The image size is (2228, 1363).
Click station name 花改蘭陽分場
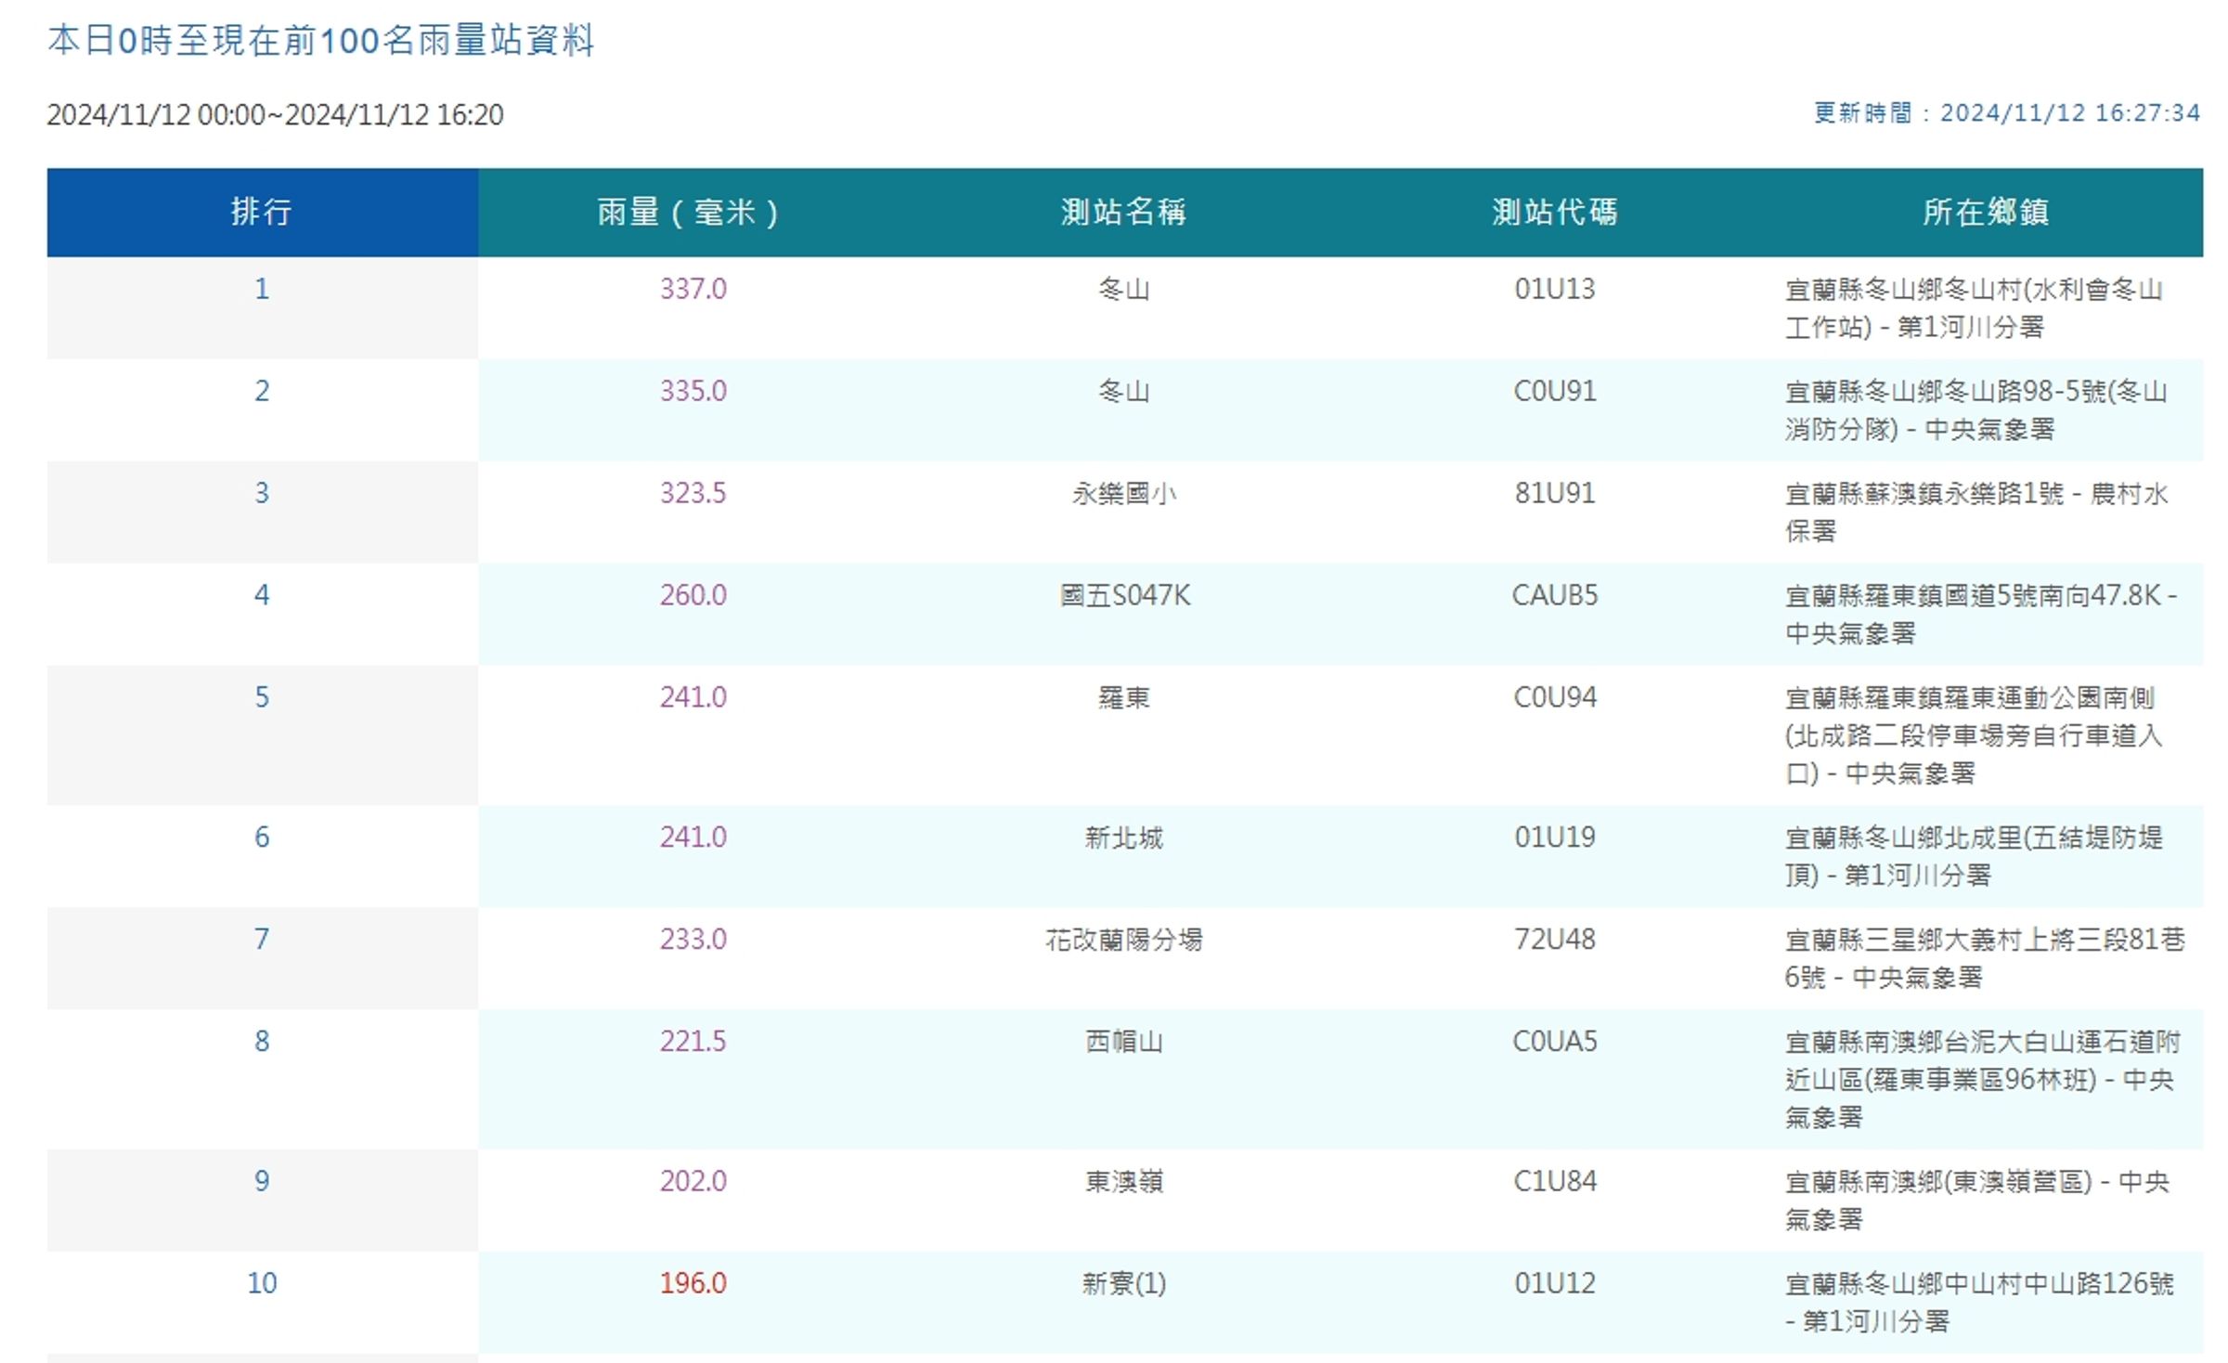click(1124, 941)
